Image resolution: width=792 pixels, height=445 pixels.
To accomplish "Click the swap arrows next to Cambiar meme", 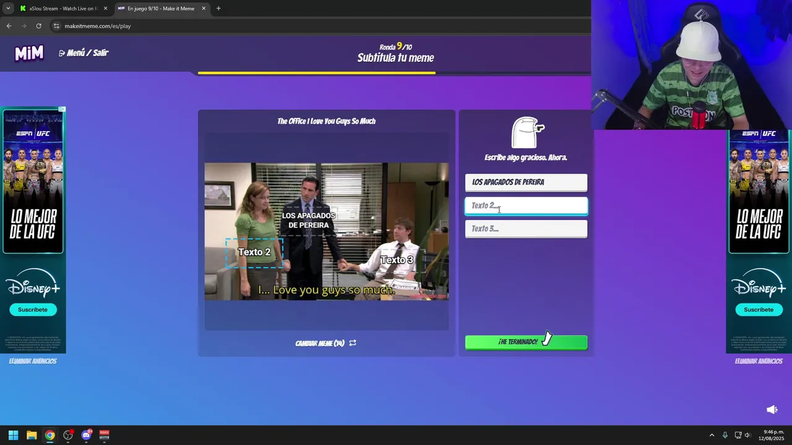I will click(353, 343).
